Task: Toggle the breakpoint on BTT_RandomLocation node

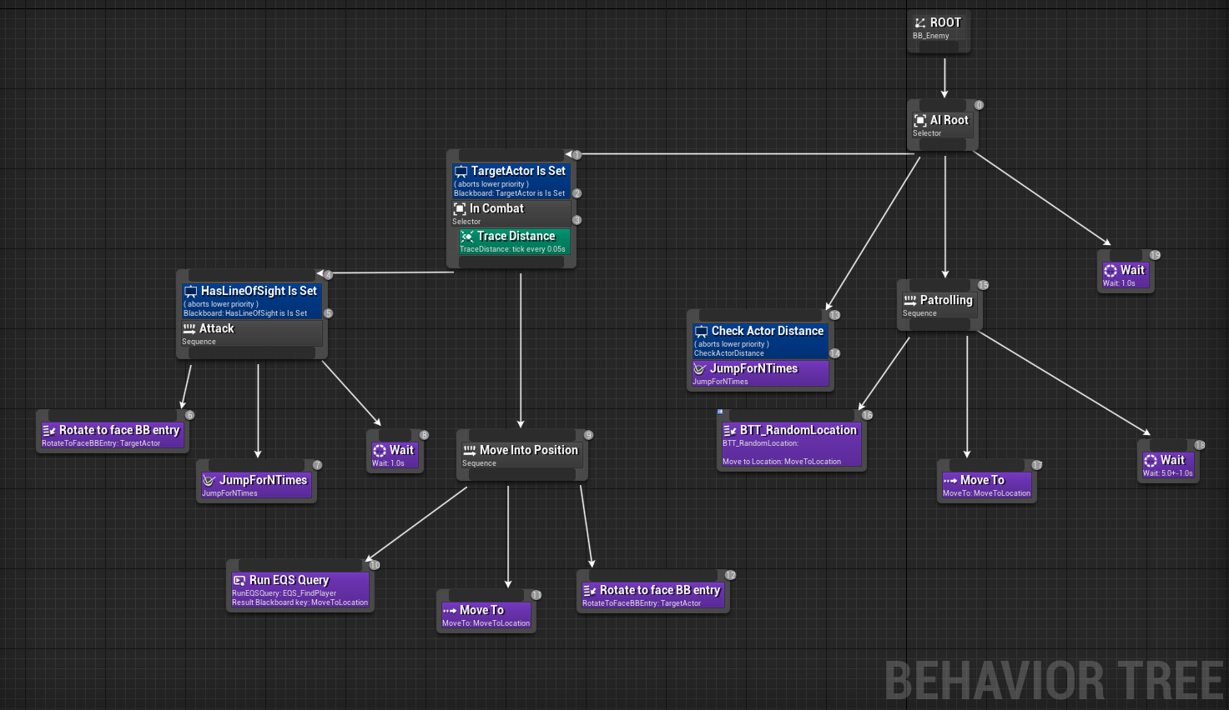Action: pyautogui.click(x=721, y=412)
